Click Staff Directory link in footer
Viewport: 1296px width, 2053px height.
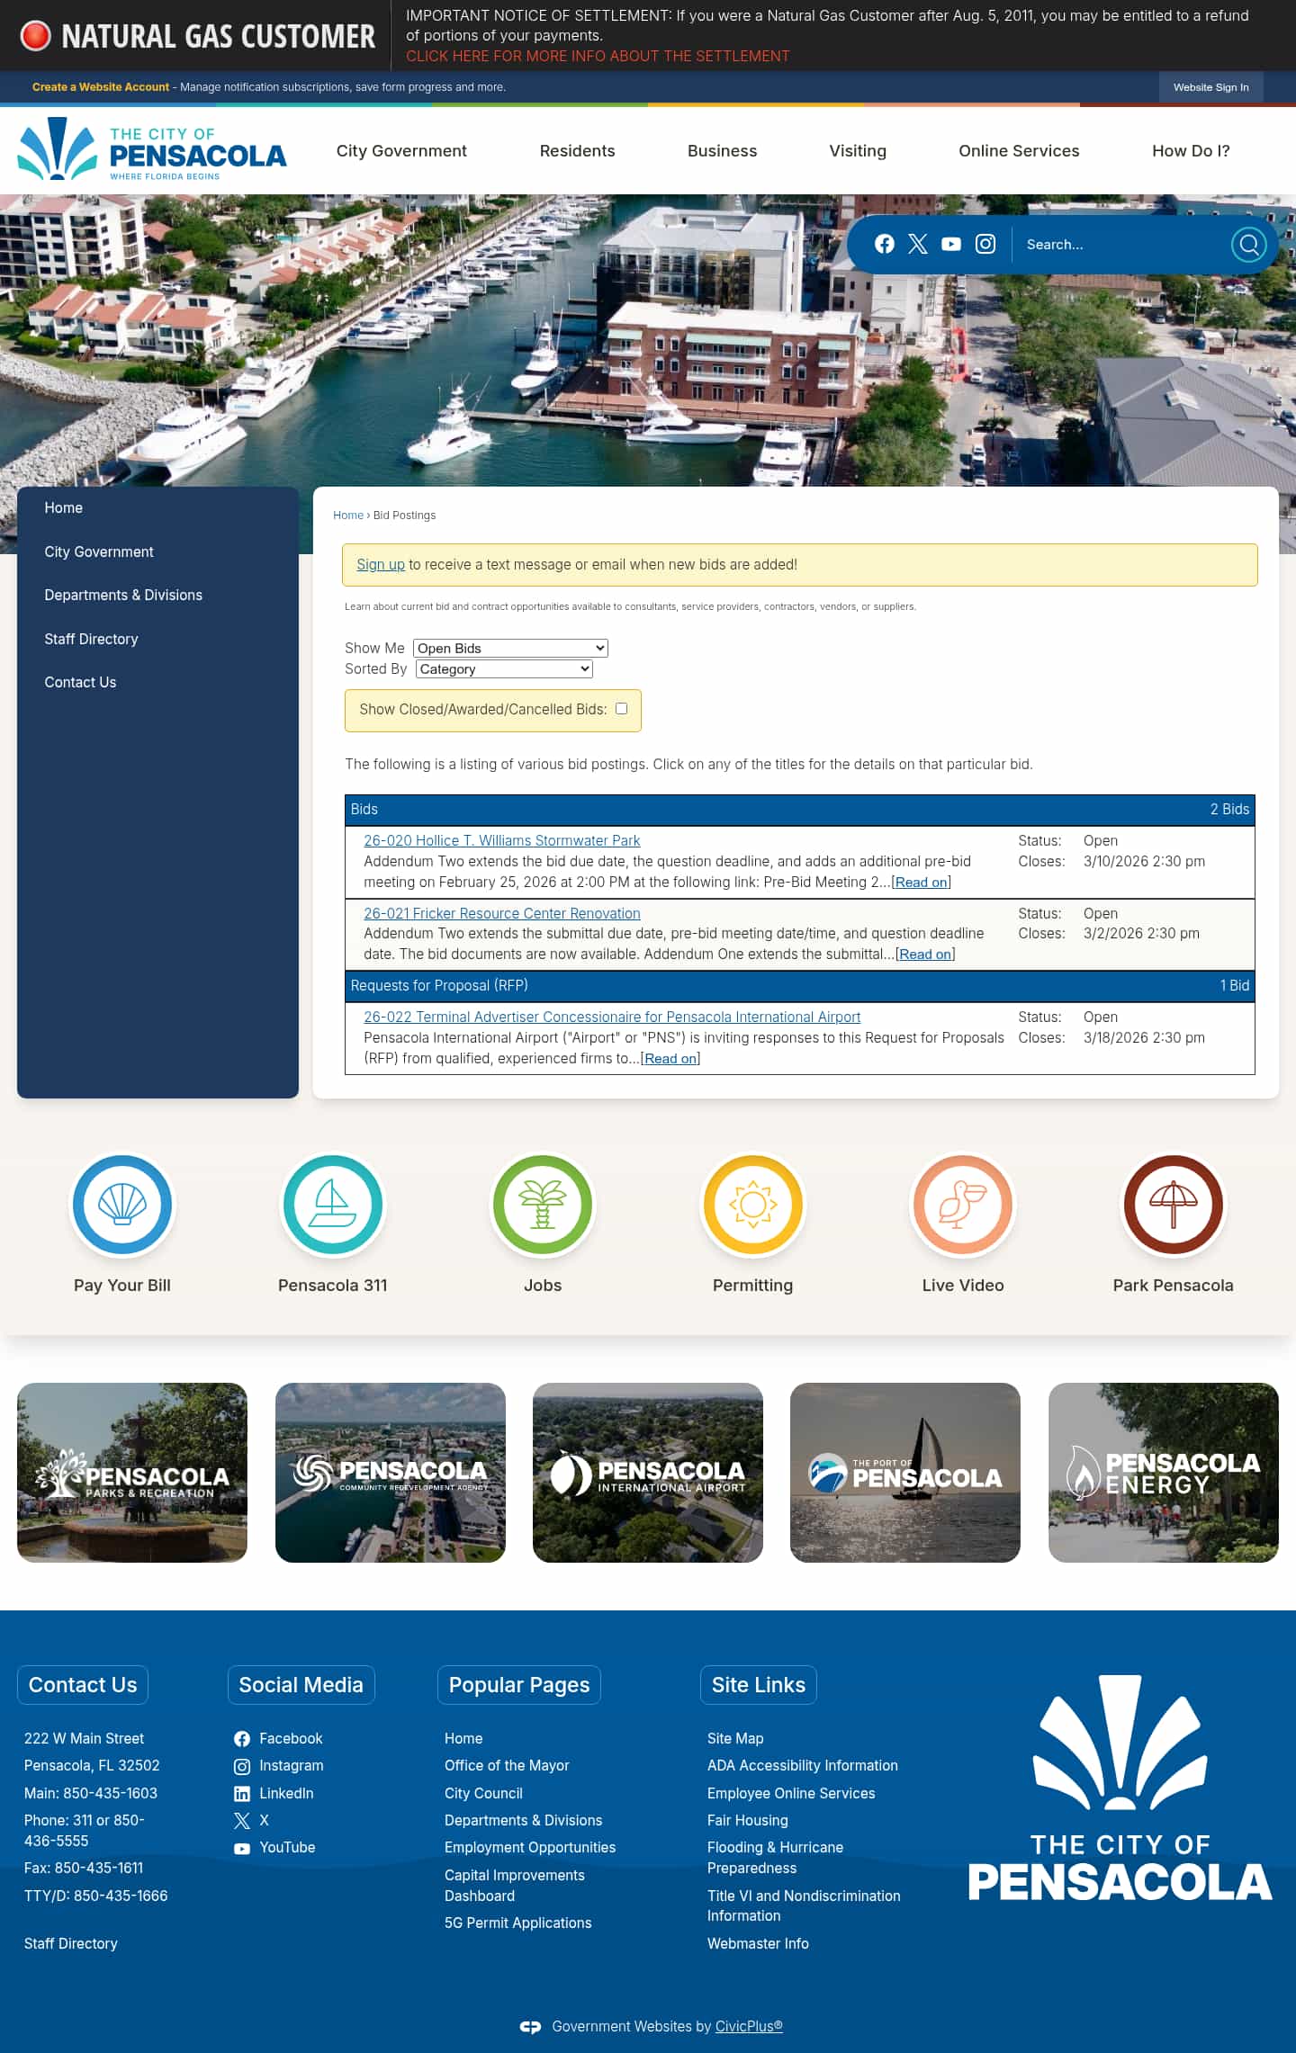pyautogui.click(x=71, y=1944)
